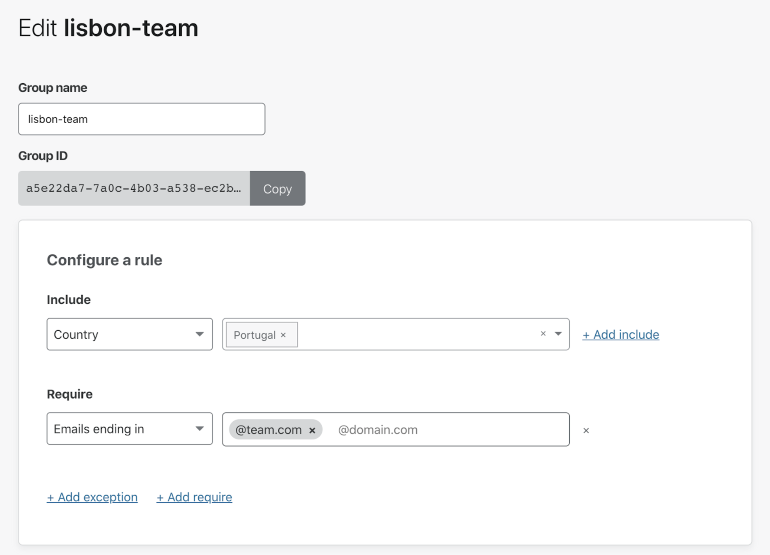770x555 pixels.
Task: Click the × inside the Portugal chip
Action: (283, 334)
